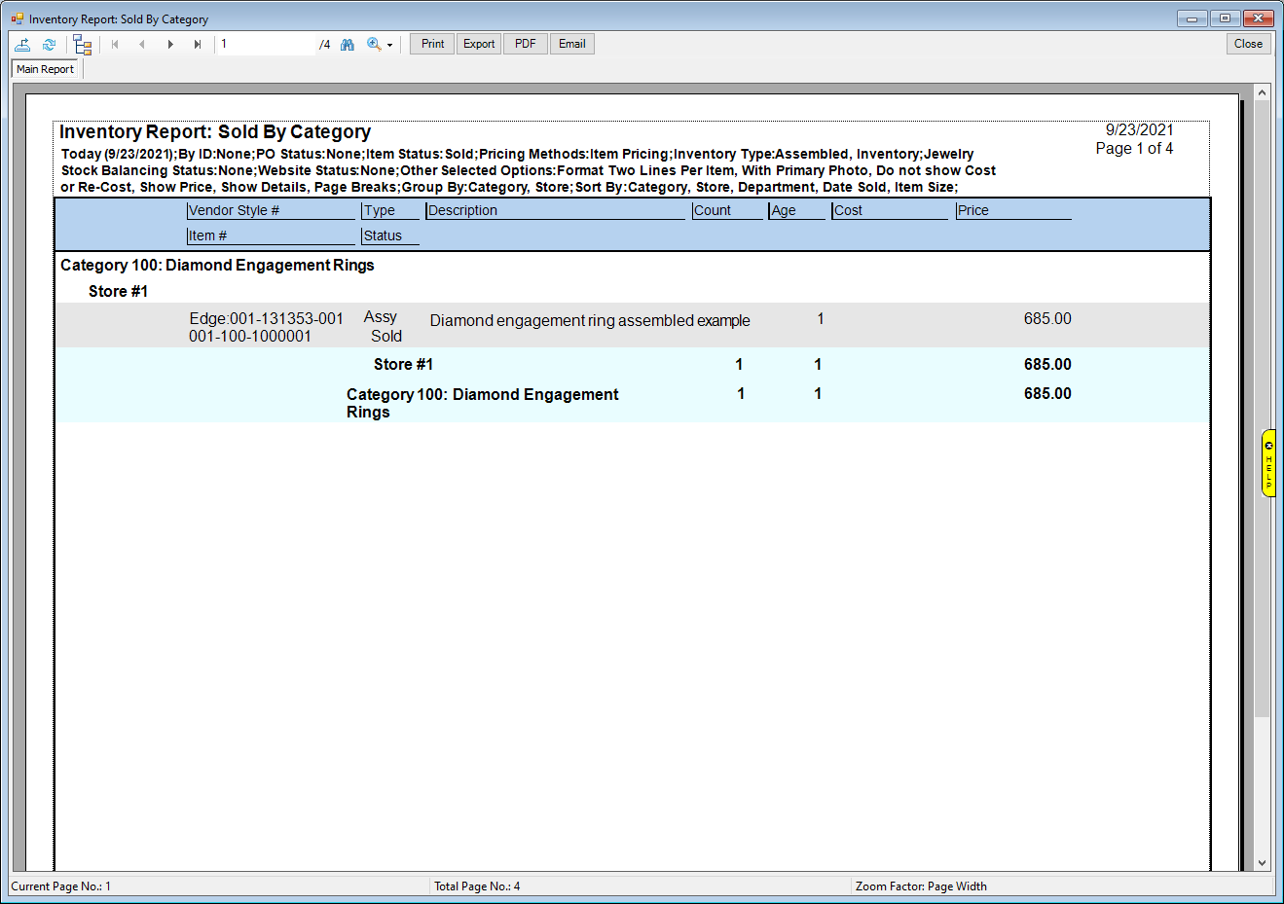Toggle the group tree panel icon
The image size is (1284, 904).
coord(83,45)
